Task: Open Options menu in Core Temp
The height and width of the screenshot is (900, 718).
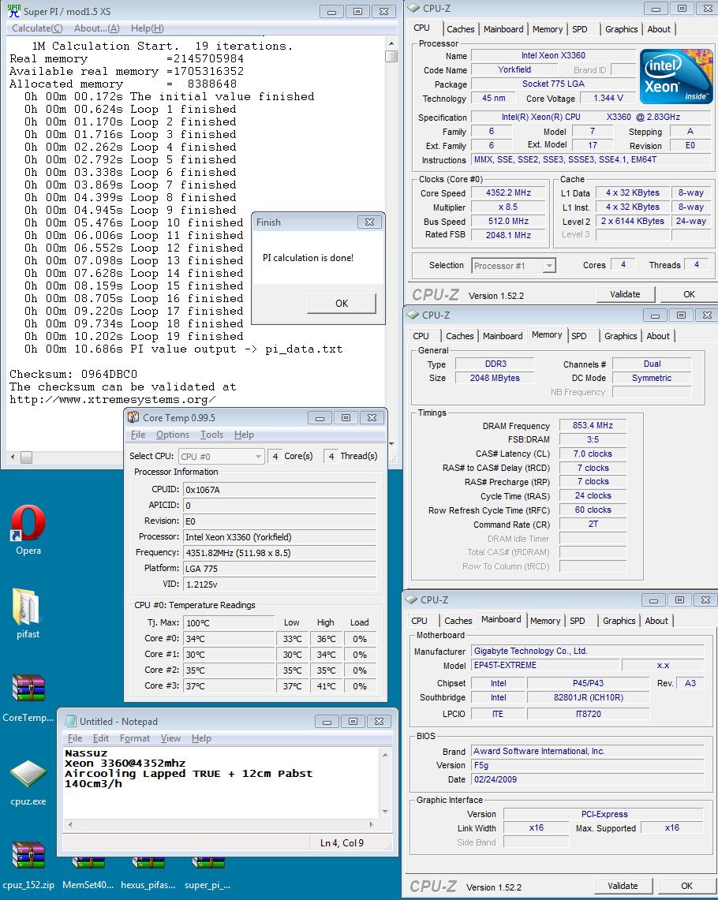Action: pyautogui.click(x=172, y=435)
